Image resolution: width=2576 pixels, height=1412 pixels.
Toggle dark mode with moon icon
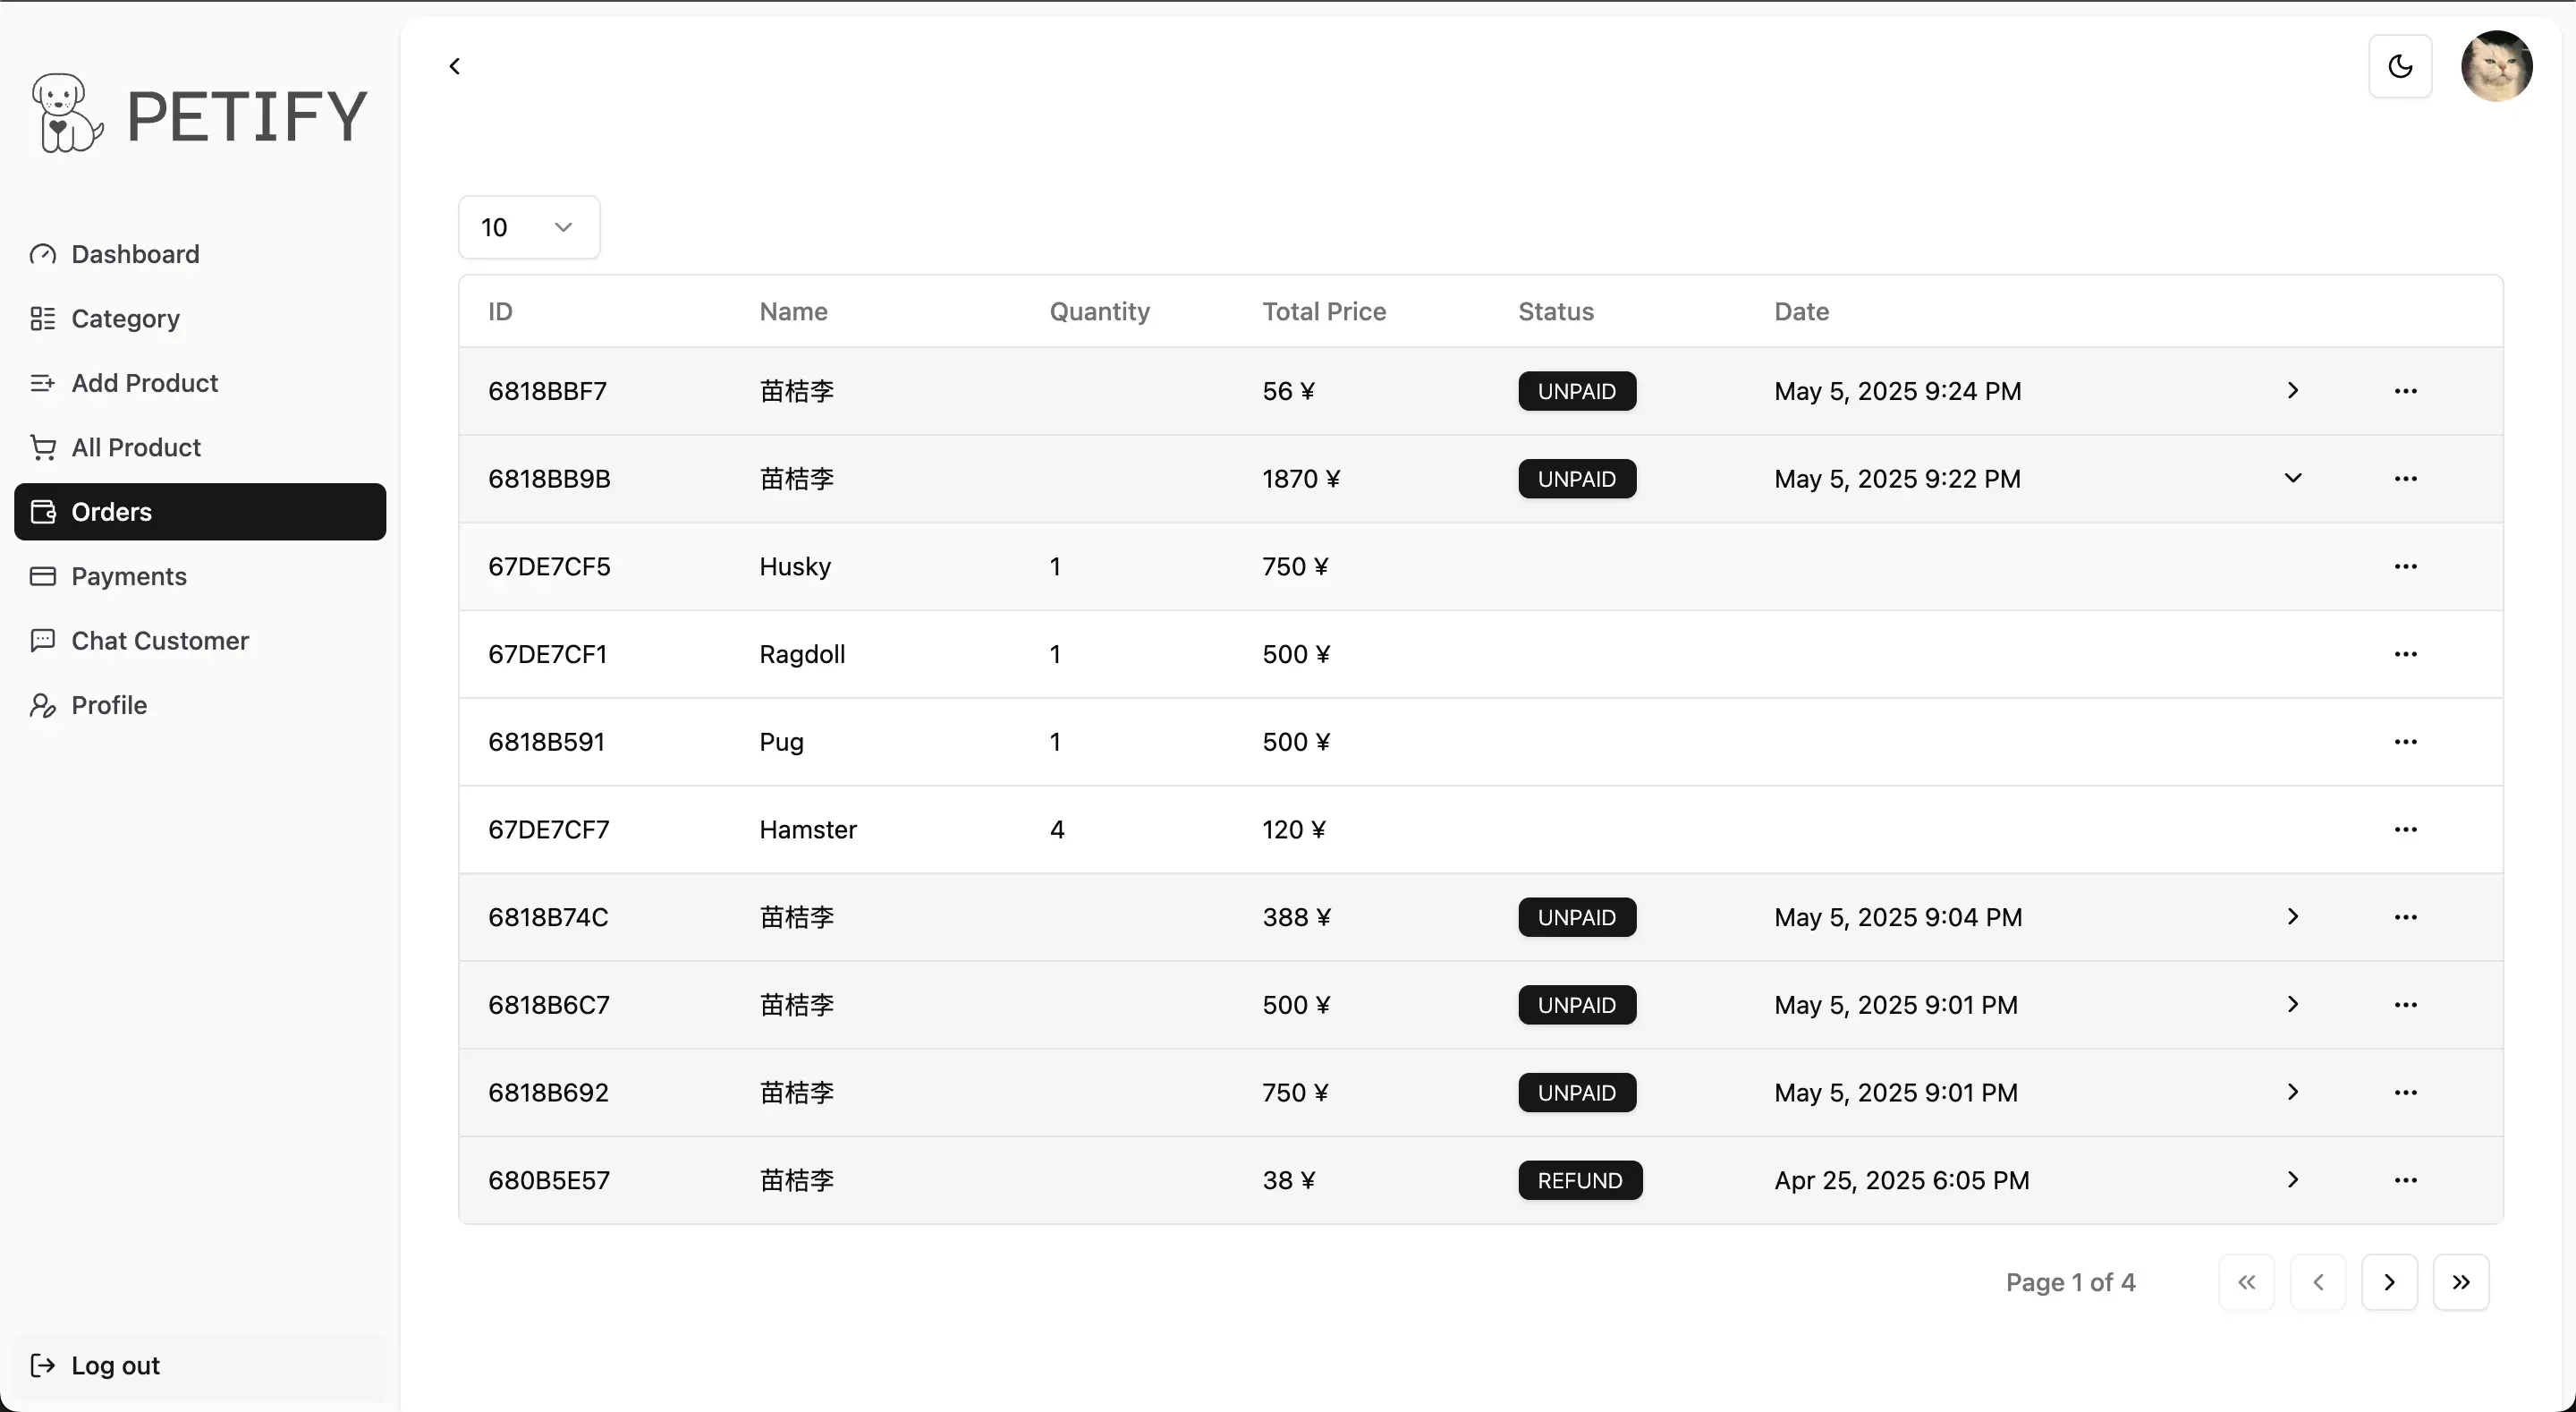tap(2400, 66)
